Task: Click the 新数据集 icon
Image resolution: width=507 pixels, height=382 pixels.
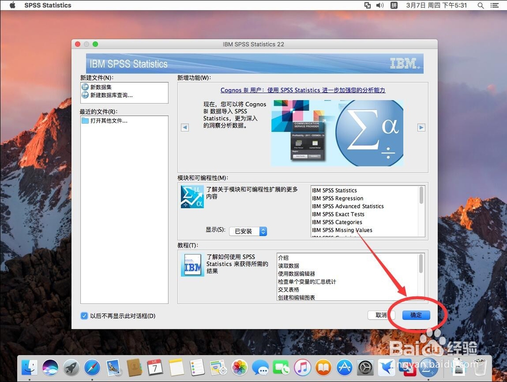Action: point(85,87)
